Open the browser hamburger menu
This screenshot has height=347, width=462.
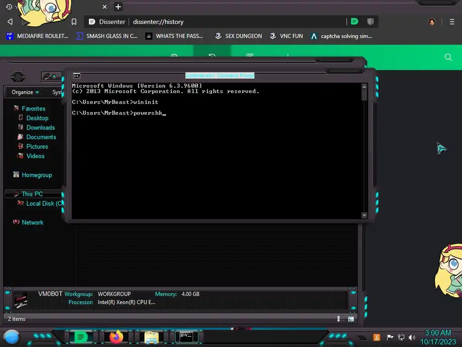(452, 22)
